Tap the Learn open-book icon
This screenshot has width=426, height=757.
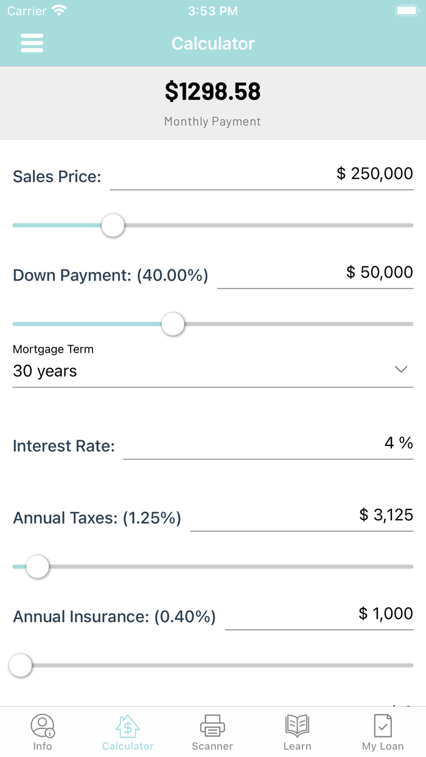(x=297, y=725)
